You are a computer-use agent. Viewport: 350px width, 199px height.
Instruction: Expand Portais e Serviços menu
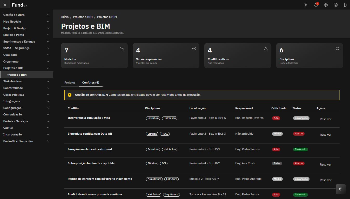(26, 121)
